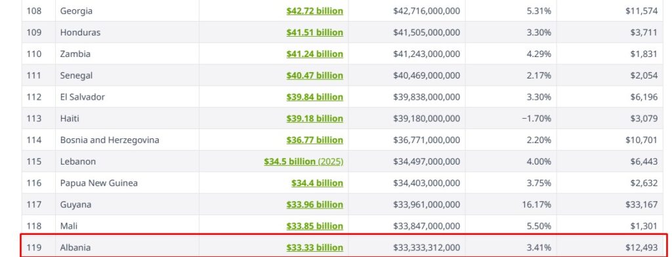This screenshot has height=257, width=672.
Task: Select Haiti's −1.70% growth value
Action: point(536,119)
